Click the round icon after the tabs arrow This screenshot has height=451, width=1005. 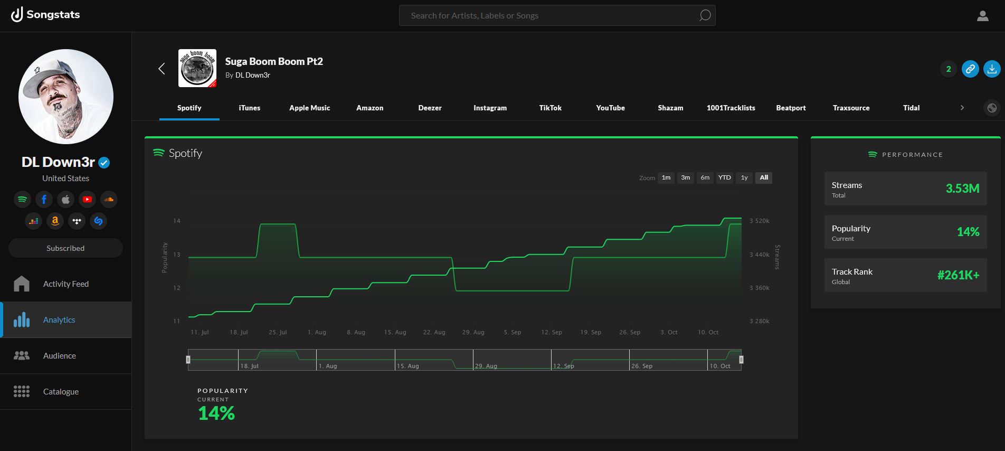pyautogui.click(x=992, y=108)
